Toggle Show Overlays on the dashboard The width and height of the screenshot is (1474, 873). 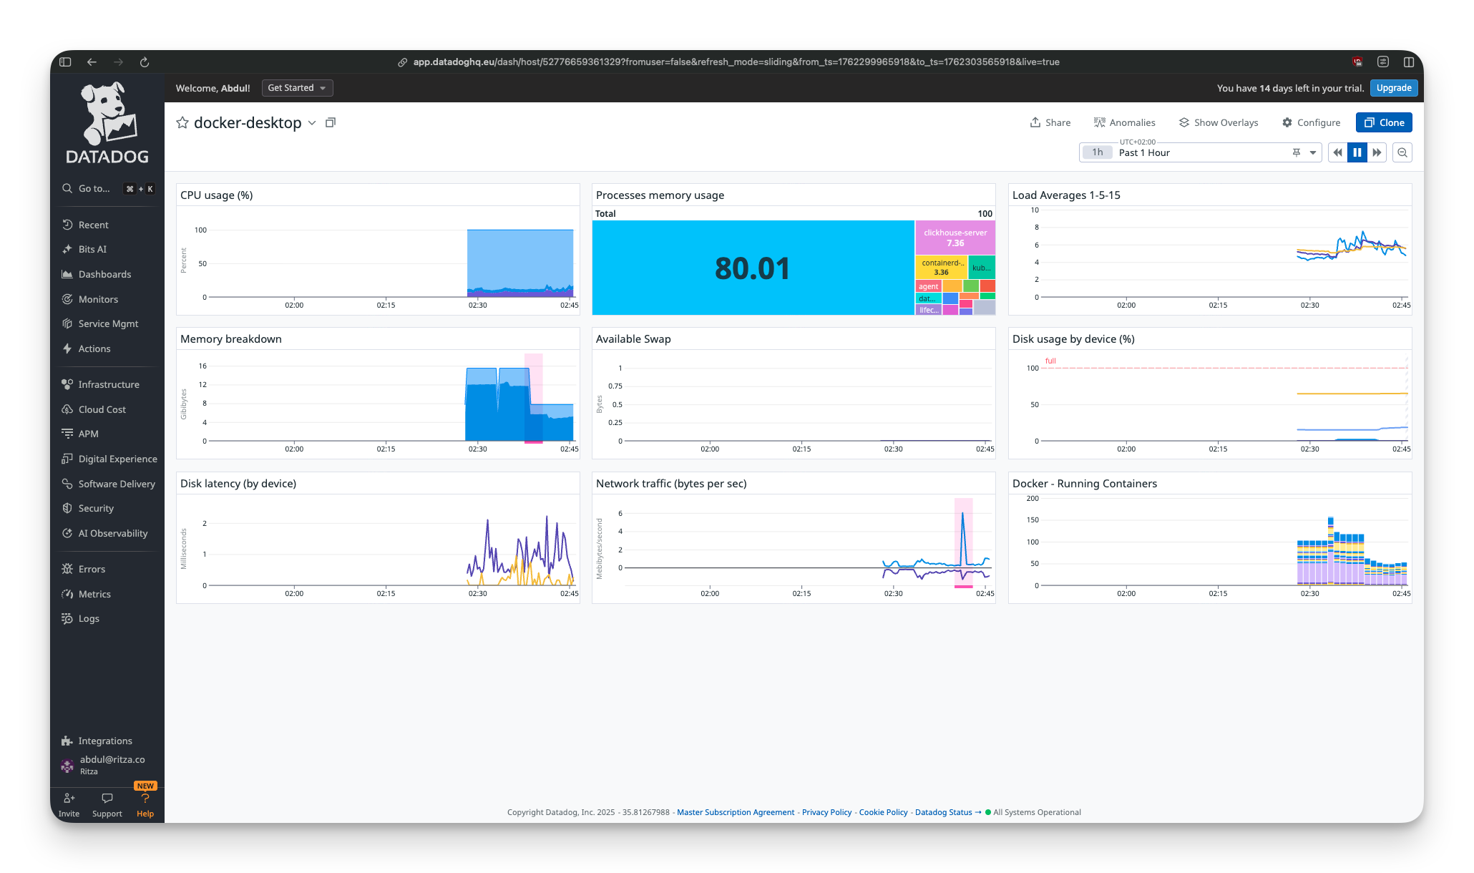pos(1219,122)
